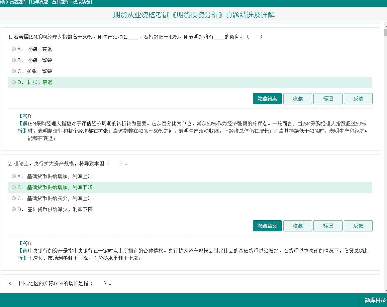Choose option B 基础货币供给增加,利率下降
The width and height of the screenshot is (387, 307).
(14, 187)
